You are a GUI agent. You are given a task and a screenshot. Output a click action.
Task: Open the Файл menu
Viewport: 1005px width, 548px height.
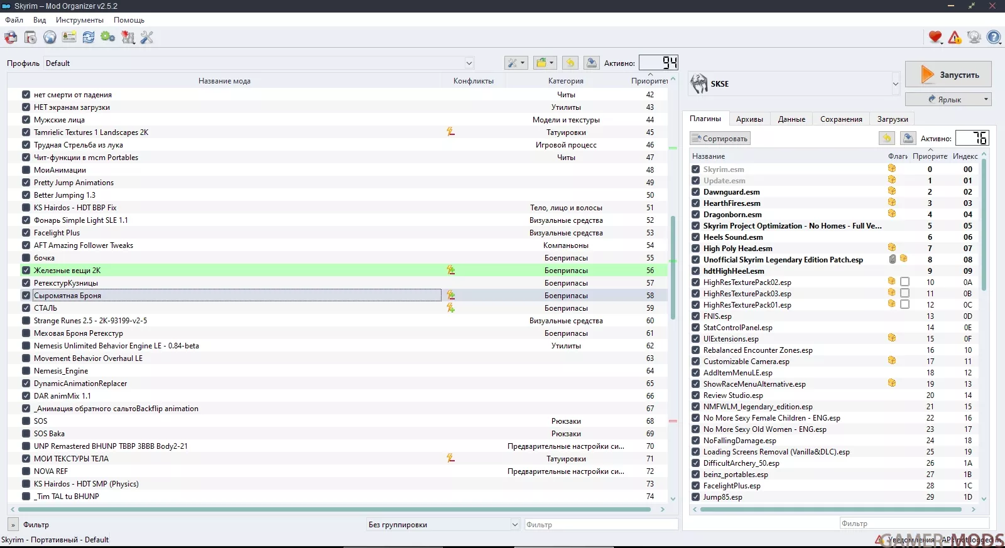pos(14,20)
